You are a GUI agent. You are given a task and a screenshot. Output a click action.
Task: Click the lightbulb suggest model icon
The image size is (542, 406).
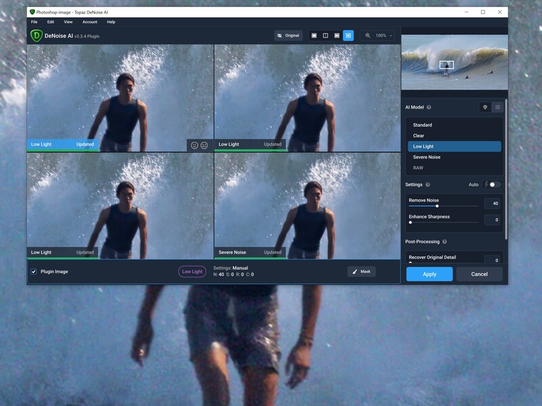tap(485, 107)
